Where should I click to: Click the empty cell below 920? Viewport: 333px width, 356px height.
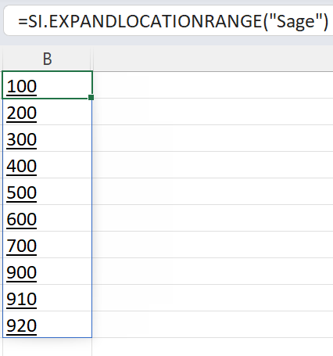point(47,347)
